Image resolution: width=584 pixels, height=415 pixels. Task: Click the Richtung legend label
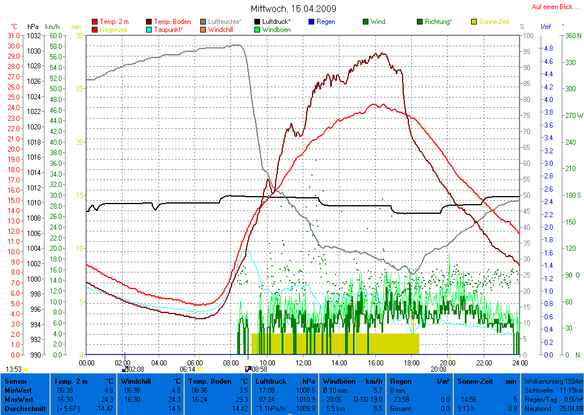pyautogui.click(x=438, y=22)
